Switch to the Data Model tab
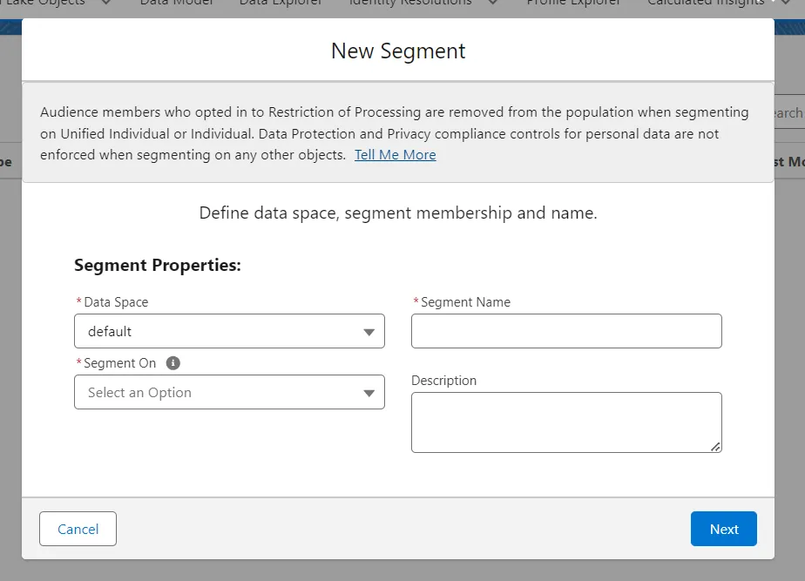805x581 pixels. 178,3
